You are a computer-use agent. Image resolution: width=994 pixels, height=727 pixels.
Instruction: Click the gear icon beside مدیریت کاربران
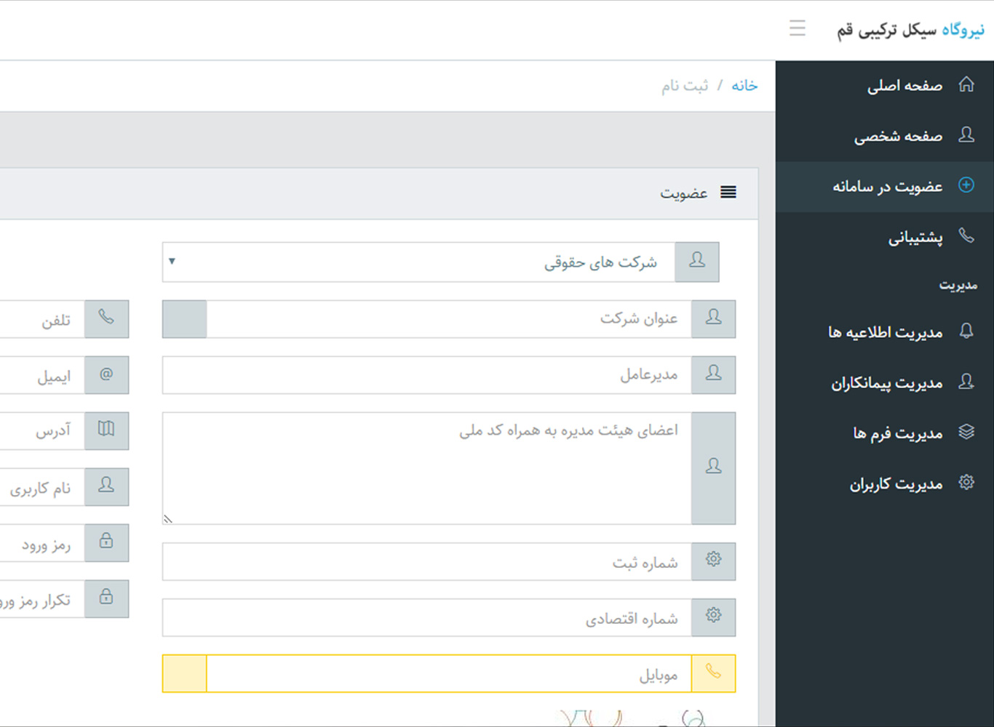966,482
